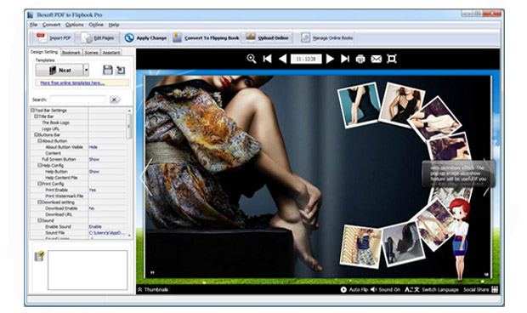The width and height of the screenshot is (527, 313).
Task: Collapse the Print Config node
Action: (40, 184)
